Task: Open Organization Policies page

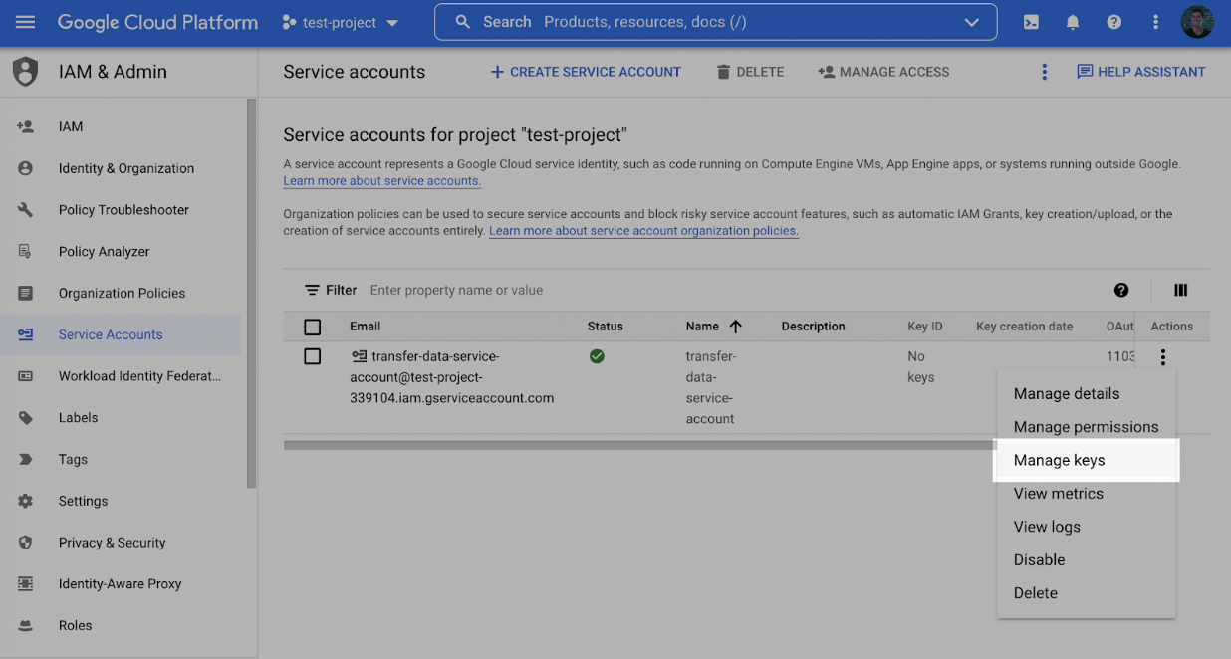Action: click(x=123, y=294)
